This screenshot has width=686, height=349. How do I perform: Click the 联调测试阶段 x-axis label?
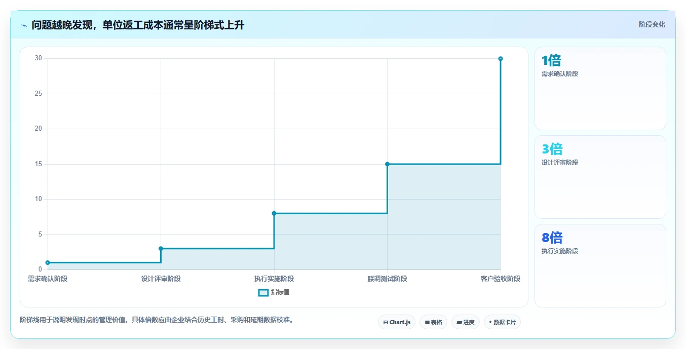click(x=387, y=279)
